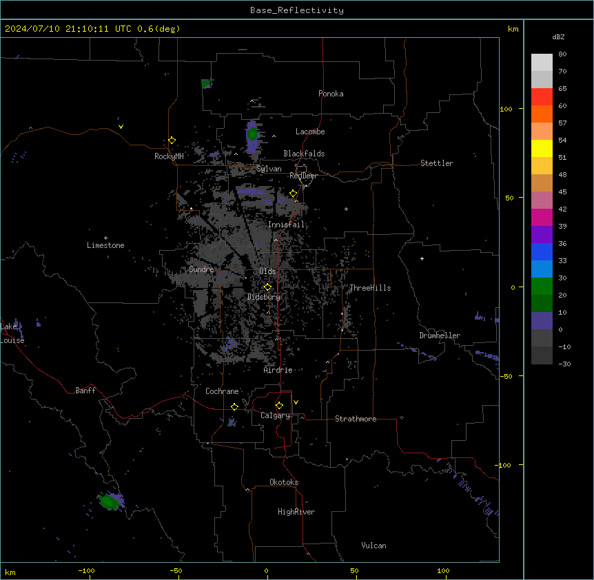Click the magenta 42 dBZ legend swatch

[x=542, y=217]
